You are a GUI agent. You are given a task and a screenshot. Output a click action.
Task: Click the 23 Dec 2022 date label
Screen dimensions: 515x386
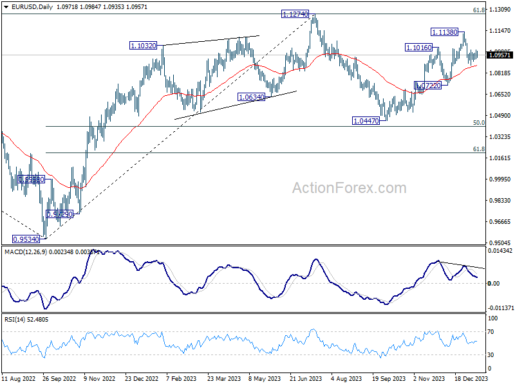(142, 378)
